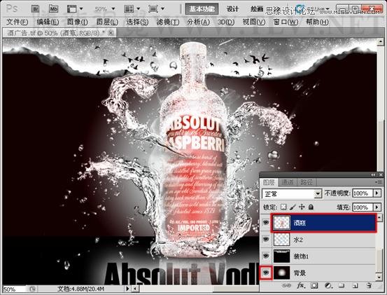Open Mini Bridge with the Mb icon
387x295 pixels.
[x=53, y=9]
